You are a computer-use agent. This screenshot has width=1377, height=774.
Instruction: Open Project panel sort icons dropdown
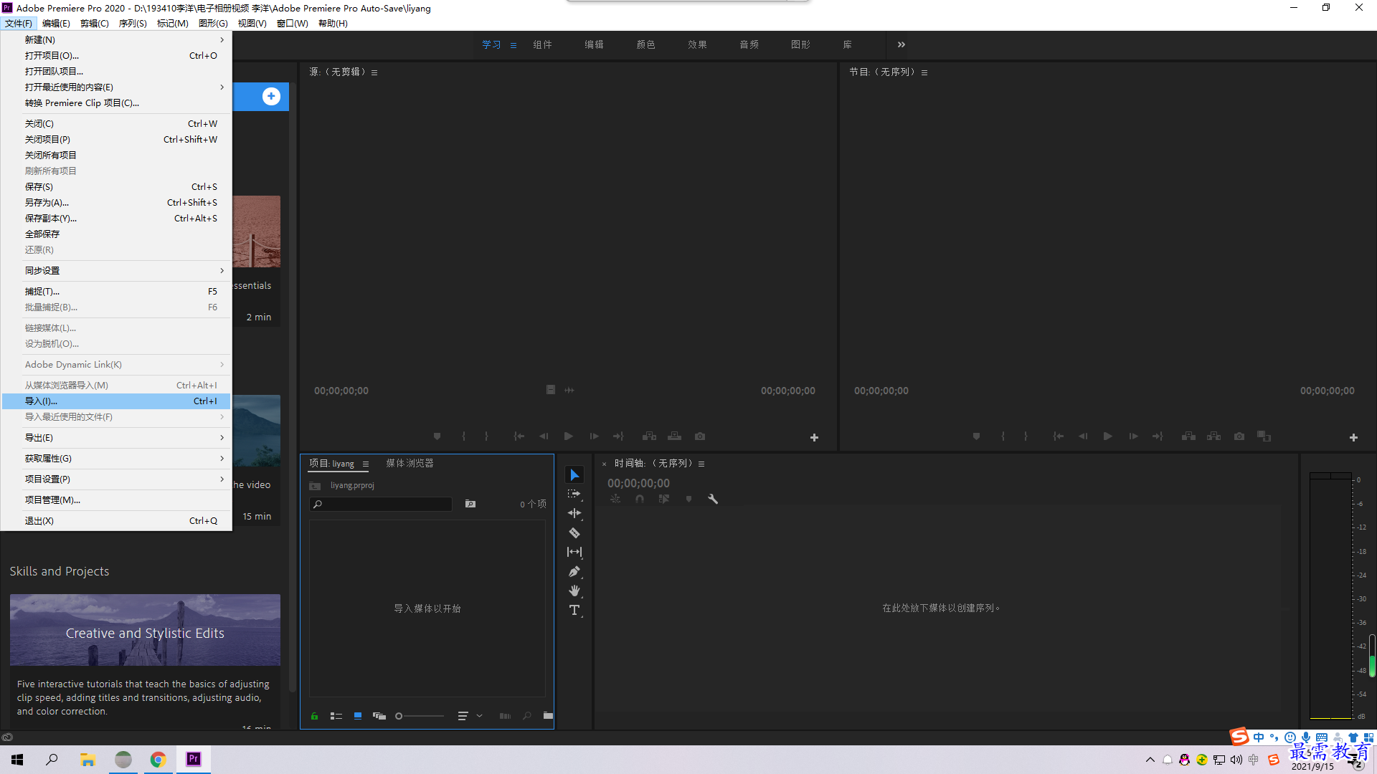pos(469,715)
